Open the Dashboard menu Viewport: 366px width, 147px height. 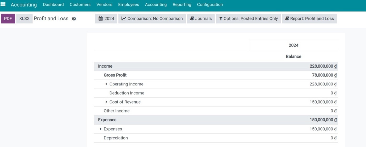53,4
